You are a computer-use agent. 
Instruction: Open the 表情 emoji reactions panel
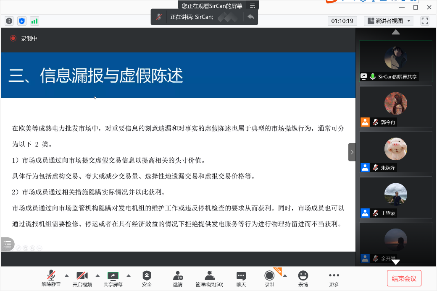303,279
